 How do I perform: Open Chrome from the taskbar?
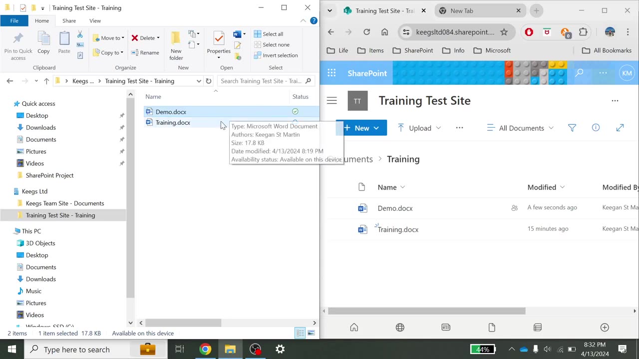tap(205, 349)
